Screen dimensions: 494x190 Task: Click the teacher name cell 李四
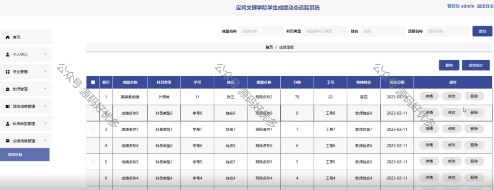click(364, 97)
